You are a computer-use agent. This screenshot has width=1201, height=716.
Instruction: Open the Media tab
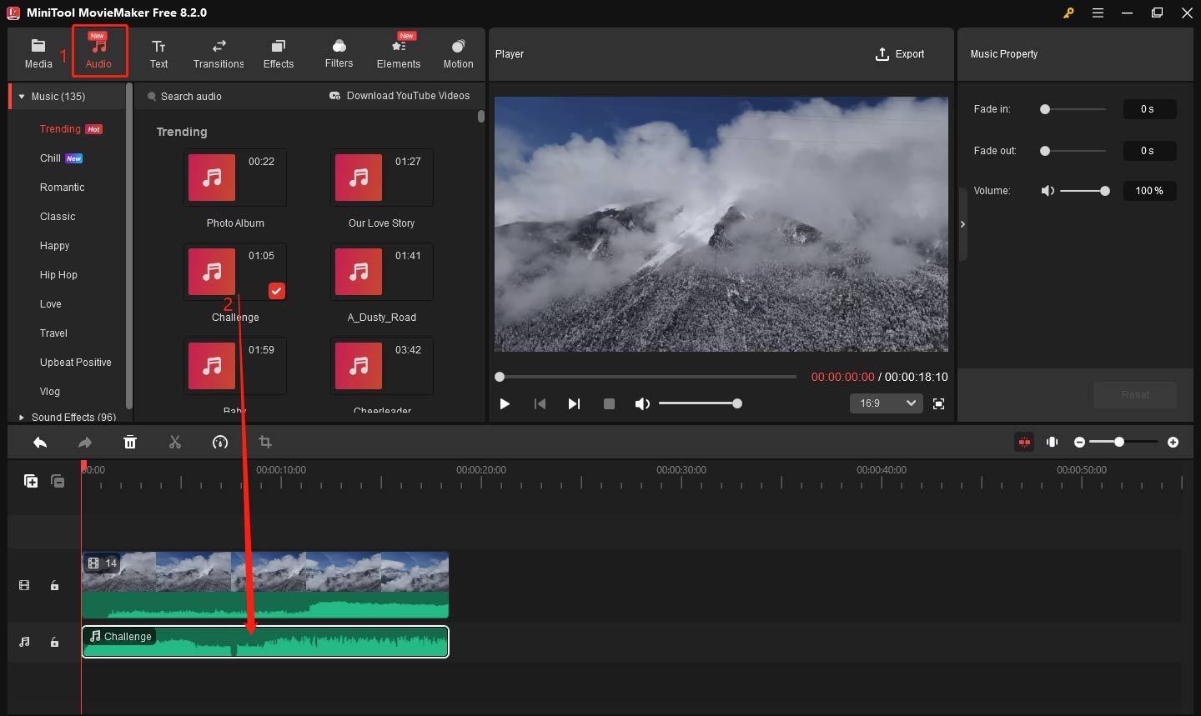pos(38,53)
